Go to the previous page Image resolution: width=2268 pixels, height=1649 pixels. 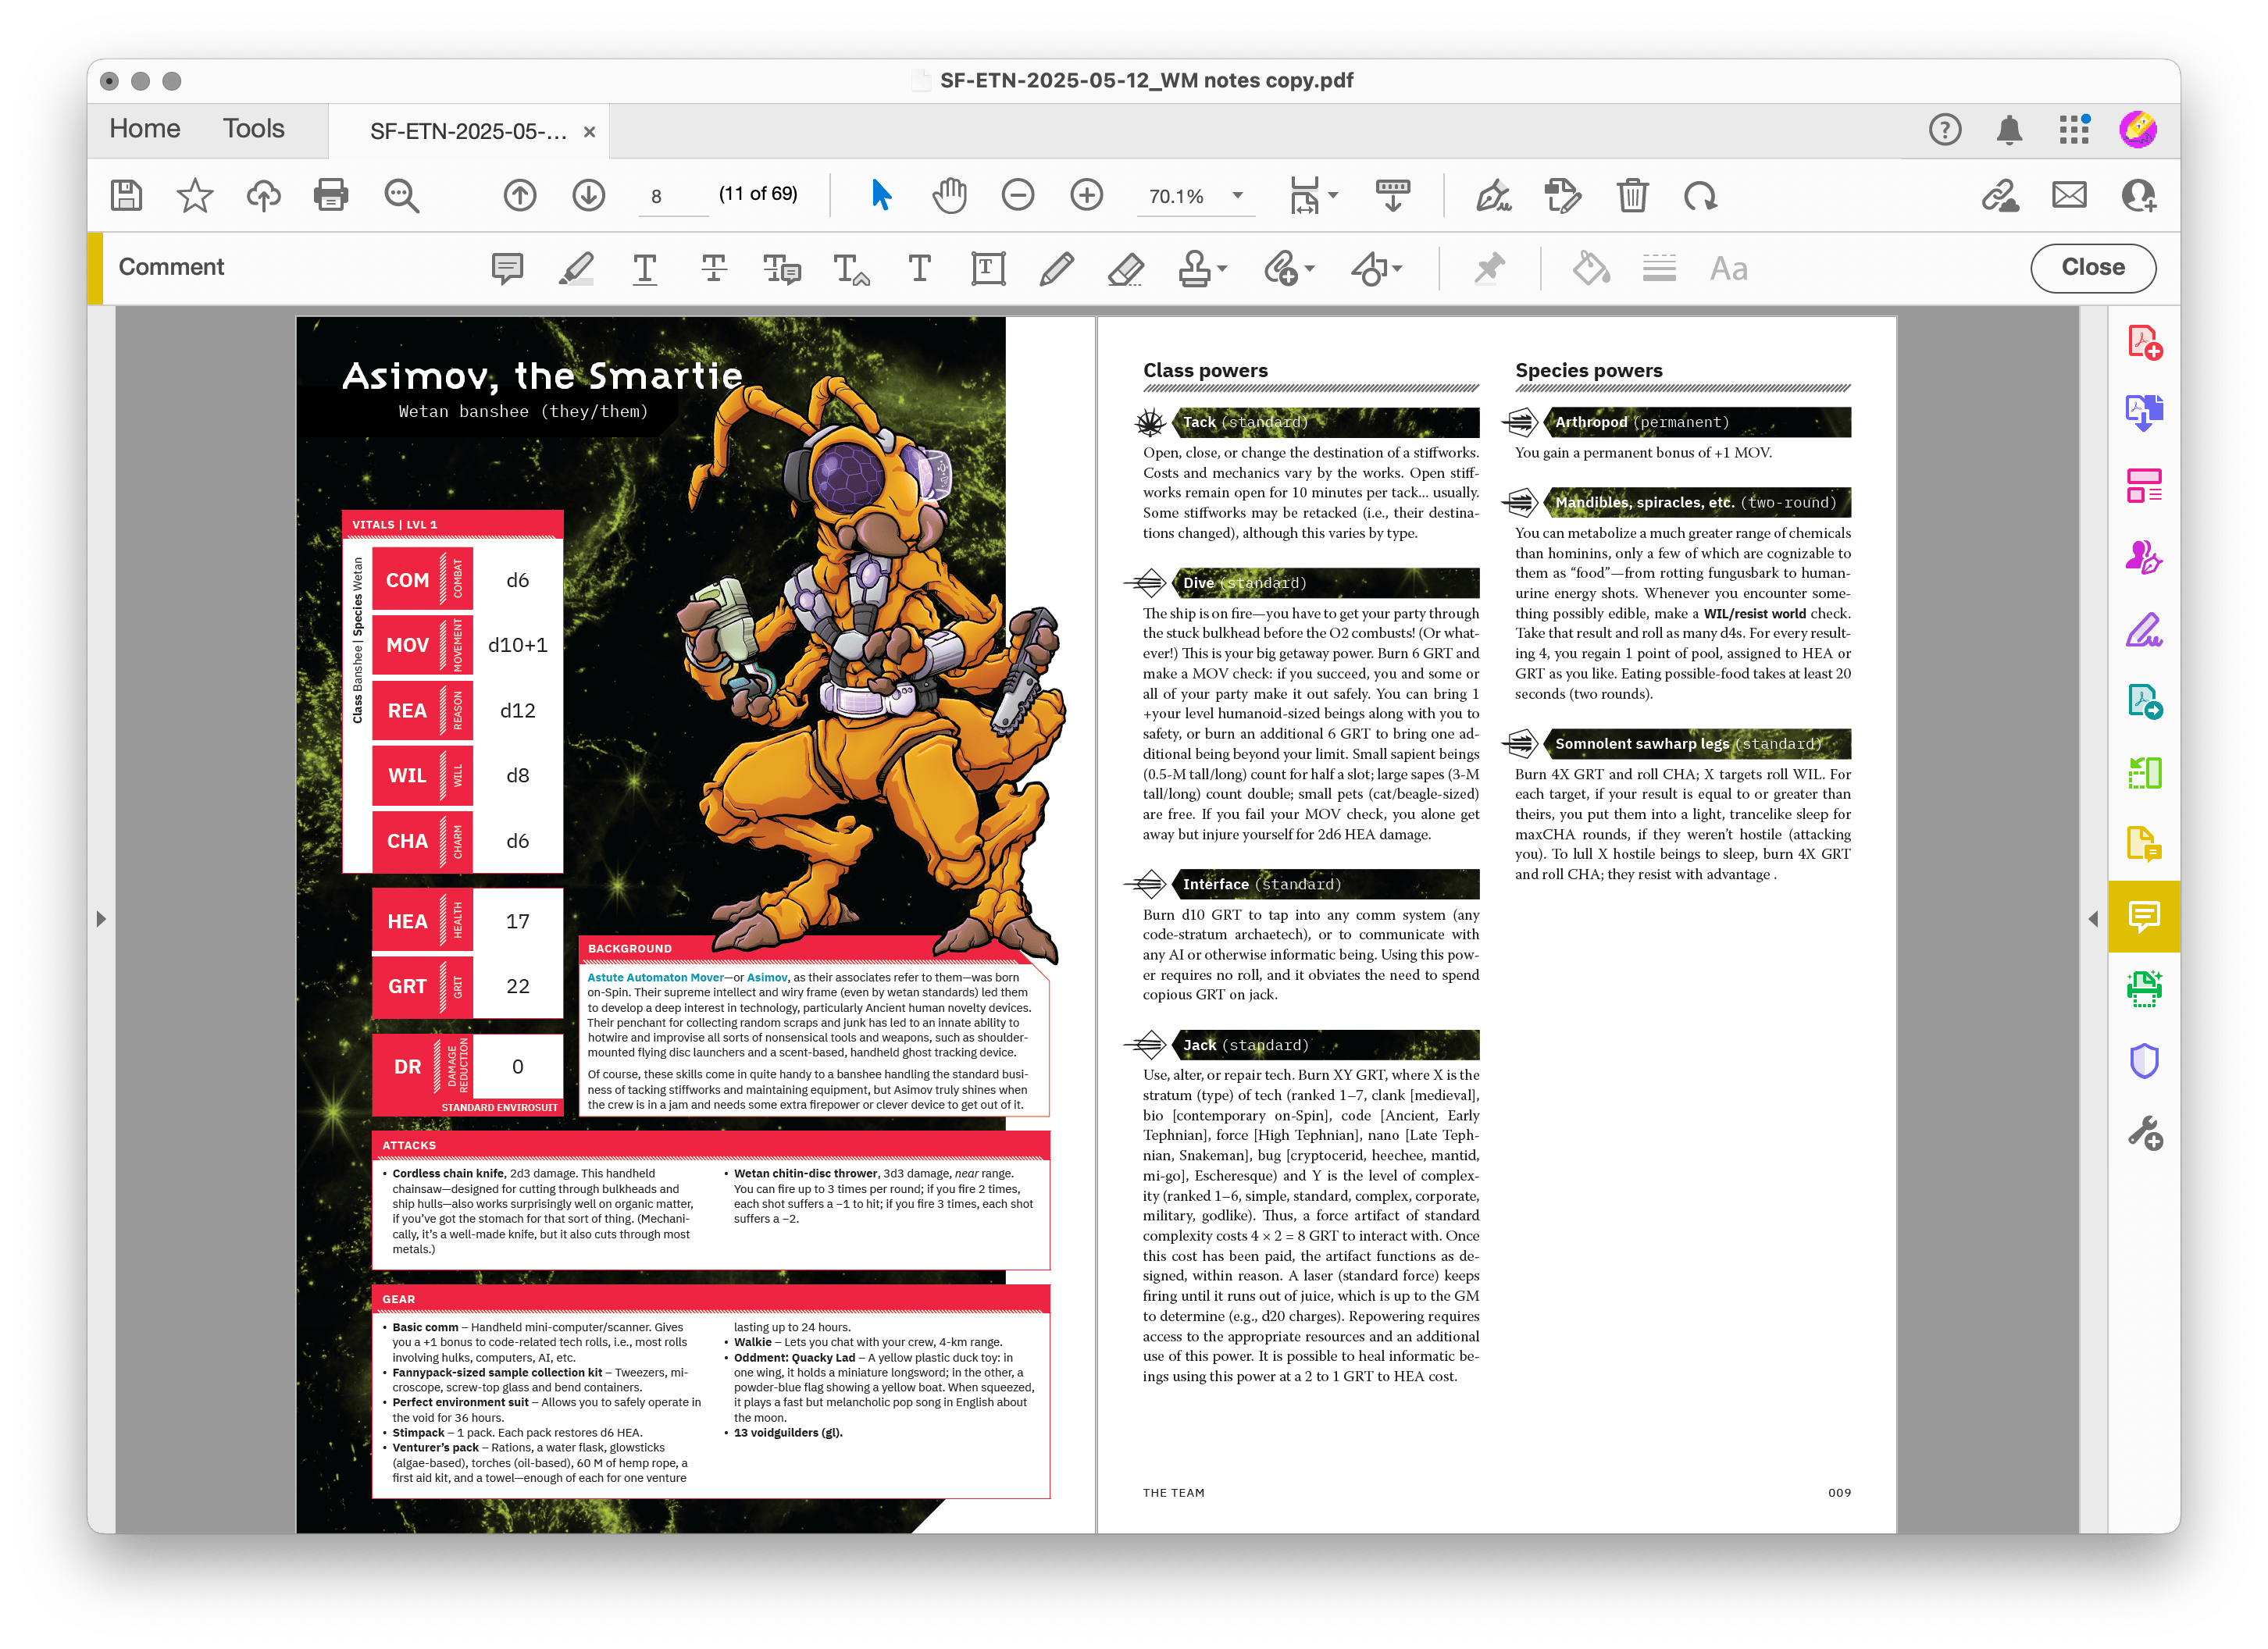(x=520, y=195)
